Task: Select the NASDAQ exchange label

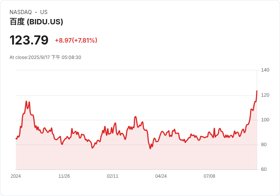Action: click(21, 12)
